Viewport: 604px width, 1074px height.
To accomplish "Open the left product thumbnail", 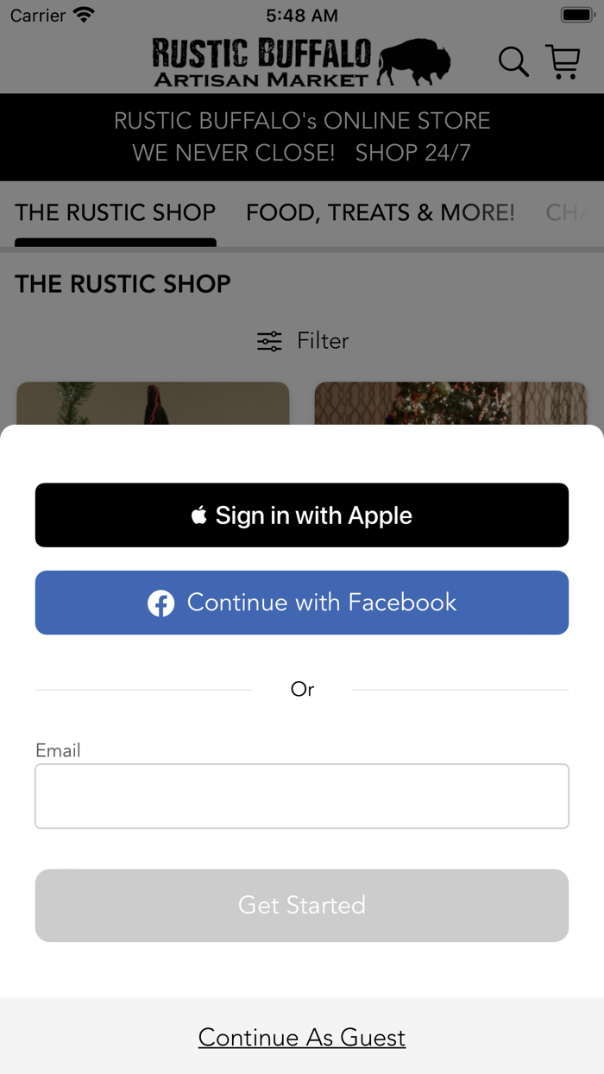I will pyautogui.click(x=153, y=403).
